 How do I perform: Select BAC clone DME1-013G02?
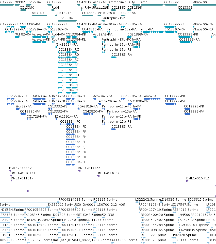point(108,173)
